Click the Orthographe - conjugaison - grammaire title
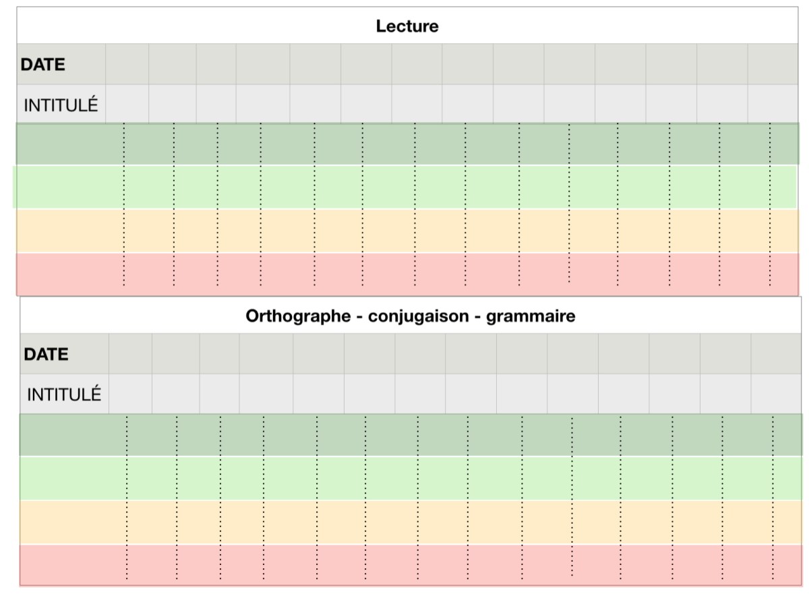Image resolution: width=809 pixels, height=596 pixels. tap(410, 316)
